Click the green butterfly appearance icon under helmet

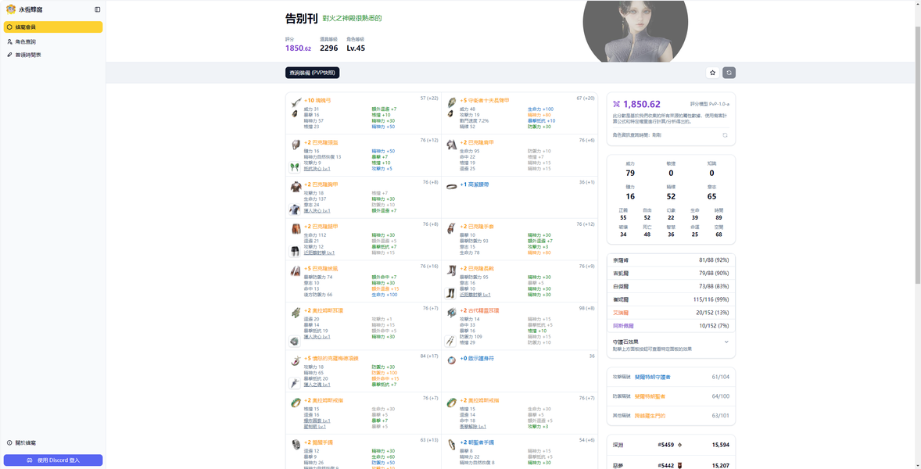pyautogui.click(x=295, y=167)
